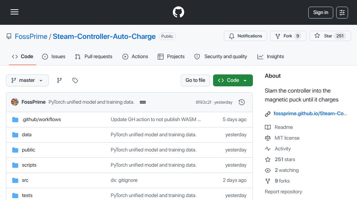
Task: Open the hamburger navigation menu
Action: (x=15, y=12)
